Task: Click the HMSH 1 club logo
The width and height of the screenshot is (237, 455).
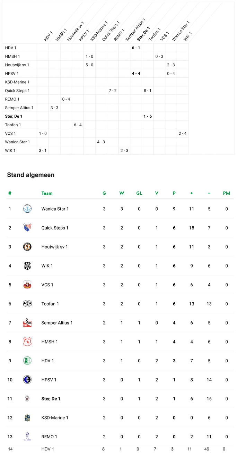Action: click(27, 342)
